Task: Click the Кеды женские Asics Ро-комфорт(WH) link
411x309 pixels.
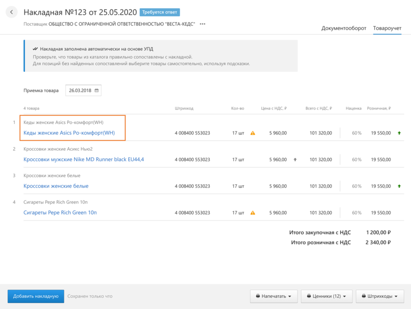Action: pyautogui.click(x=69, y=133)
